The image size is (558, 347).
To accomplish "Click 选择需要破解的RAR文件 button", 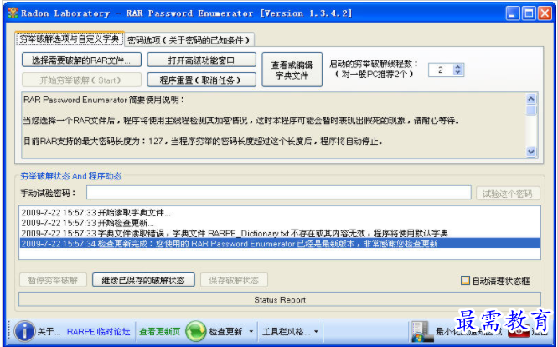I will pyautogui.click(x=81, y=60).
